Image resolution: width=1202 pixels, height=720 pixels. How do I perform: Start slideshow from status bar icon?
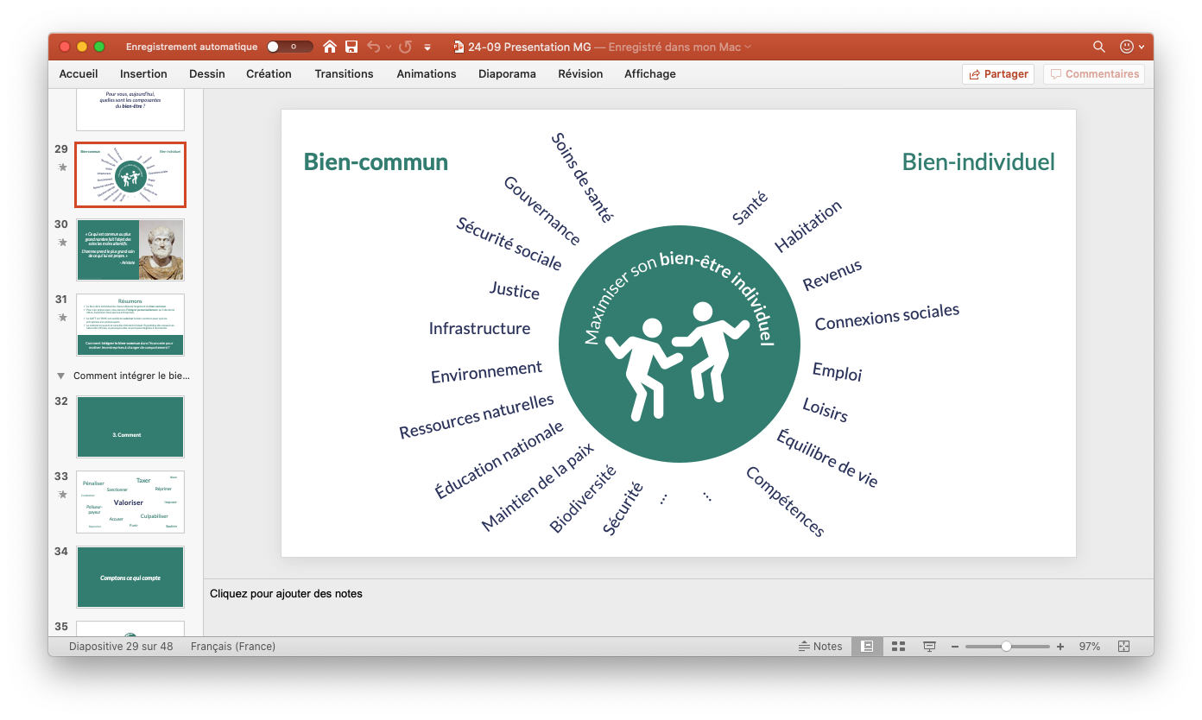[929, 647]
